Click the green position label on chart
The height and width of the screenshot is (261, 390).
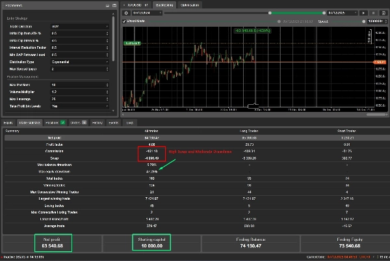tap(132, 44)
